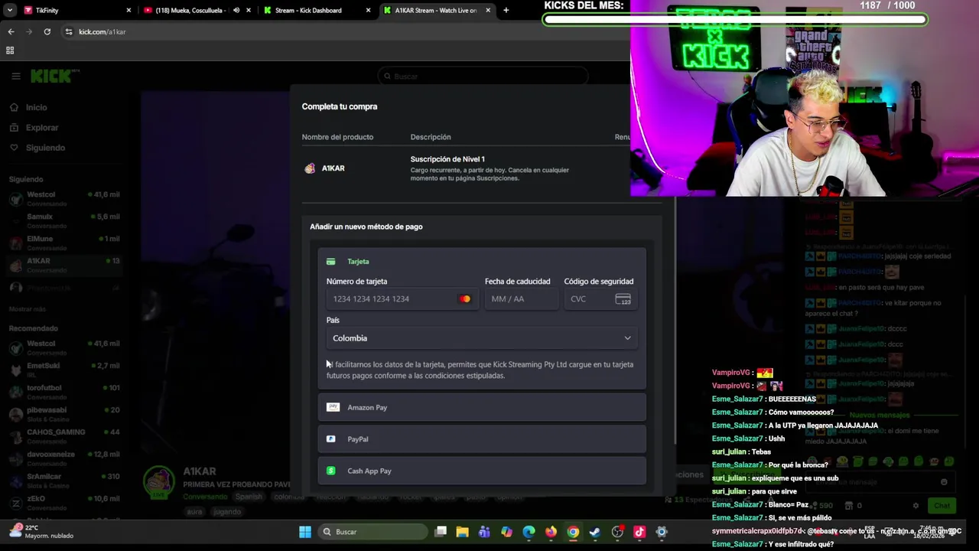The height and width of the screenshot is (551, 979).
Task: Reload the kick.com page
Action: 47,31
